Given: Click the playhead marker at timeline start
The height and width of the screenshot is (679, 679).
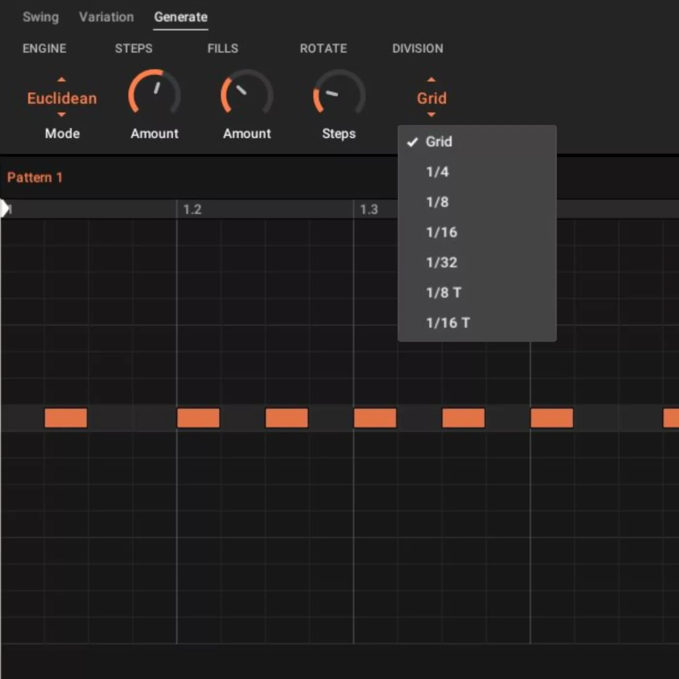Looking at the screenshot, I should tap(5, 209).
